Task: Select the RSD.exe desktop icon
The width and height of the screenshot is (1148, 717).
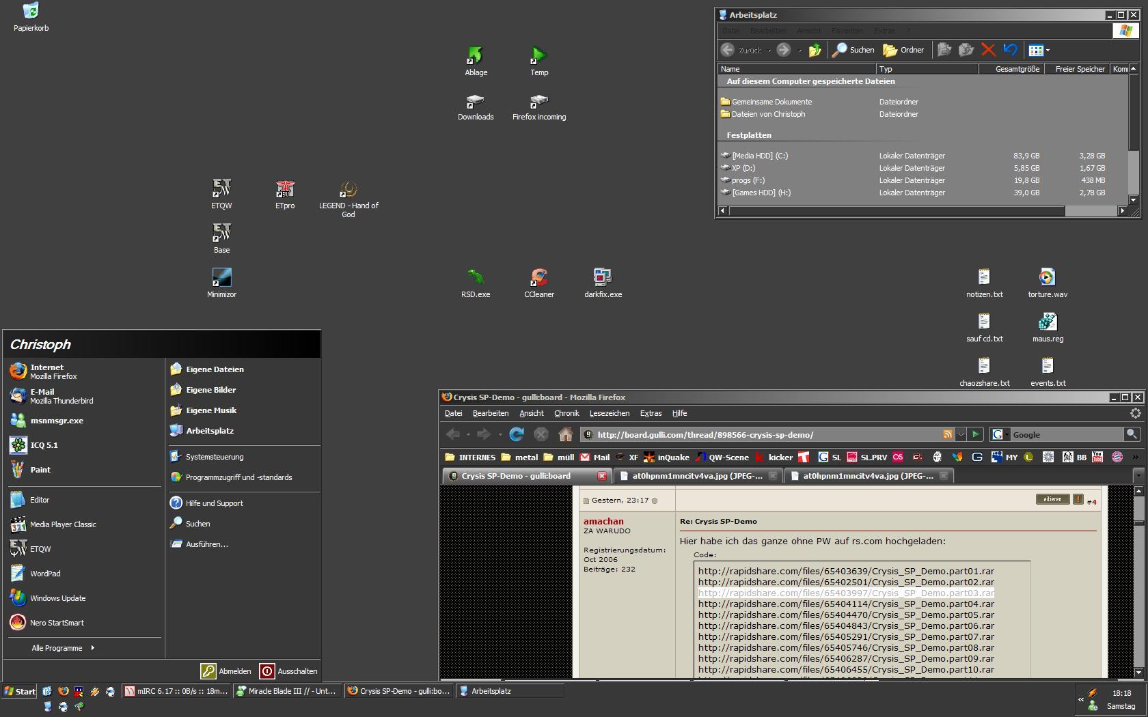Action: click(476, 283)
